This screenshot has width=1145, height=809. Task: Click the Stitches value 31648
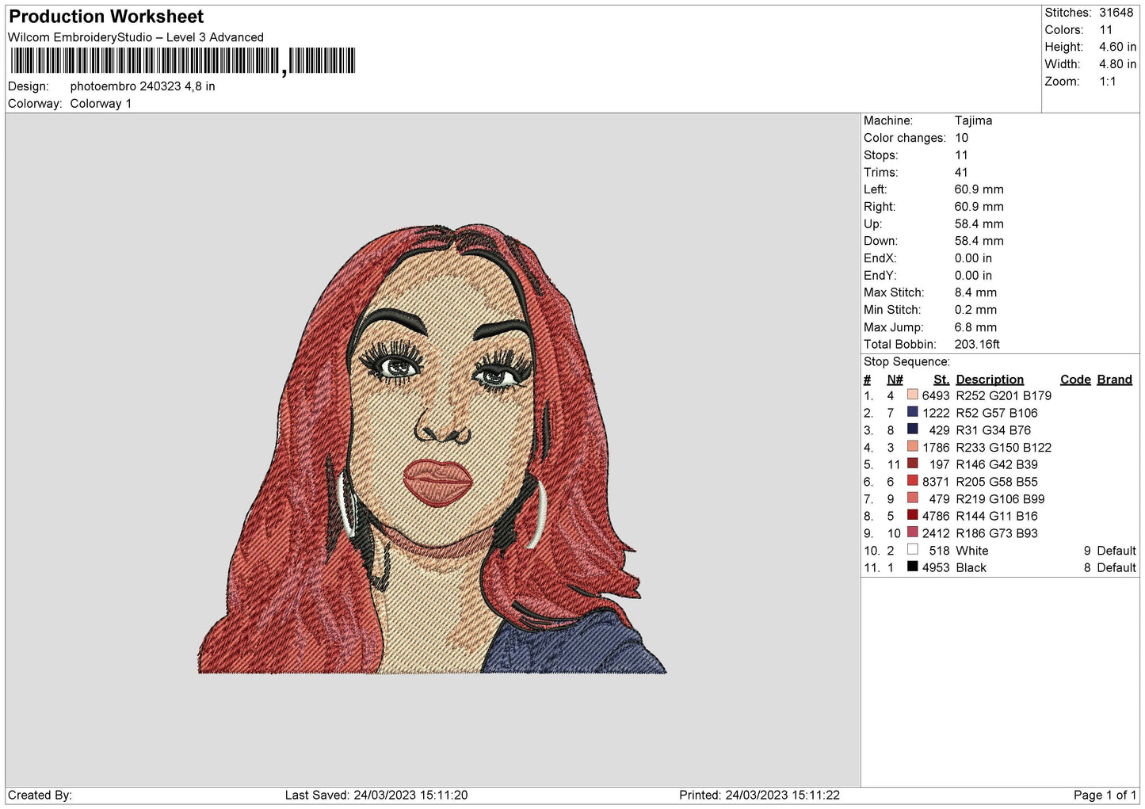click(x=1116, y=13)
